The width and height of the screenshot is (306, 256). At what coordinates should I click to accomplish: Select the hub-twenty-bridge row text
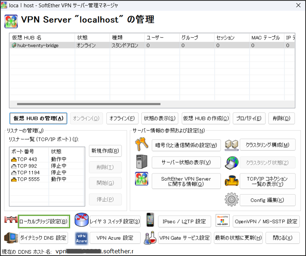[x=38, y=45]
